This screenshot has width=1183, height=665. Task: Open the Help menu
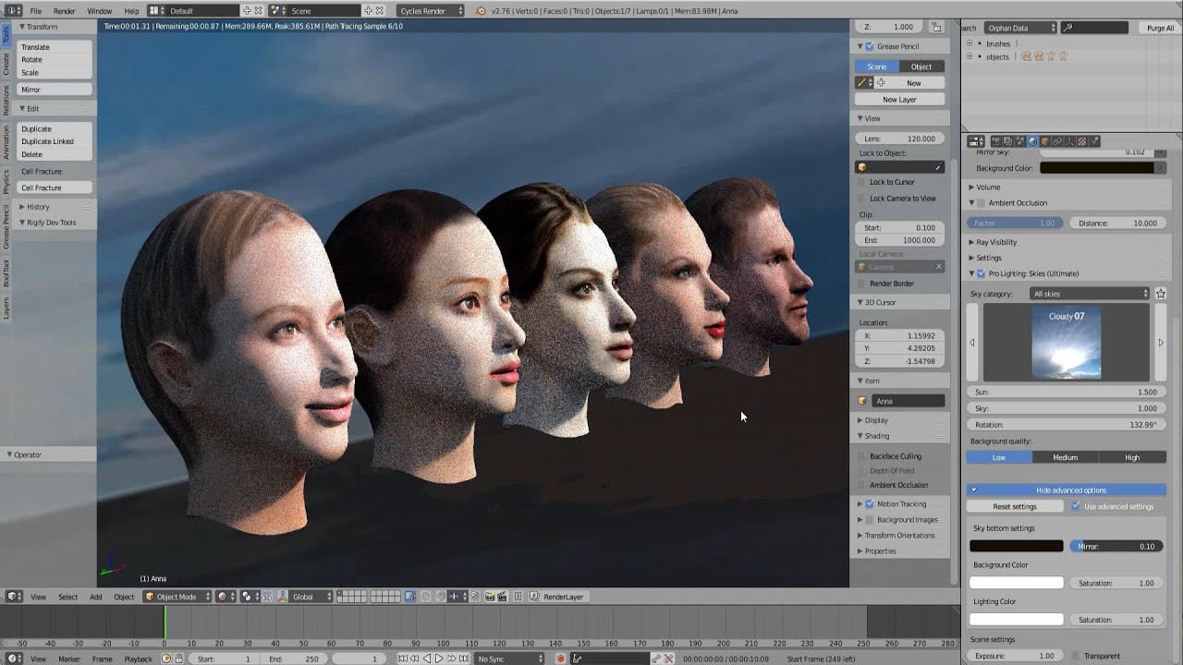click(x=131, y=11)
